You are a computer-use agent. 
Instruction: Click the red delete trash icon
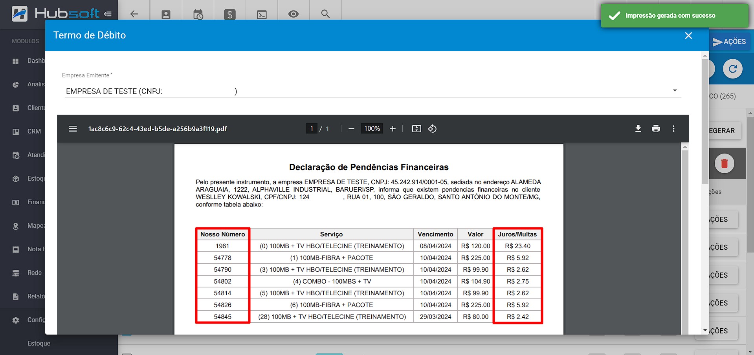point(724,163)
